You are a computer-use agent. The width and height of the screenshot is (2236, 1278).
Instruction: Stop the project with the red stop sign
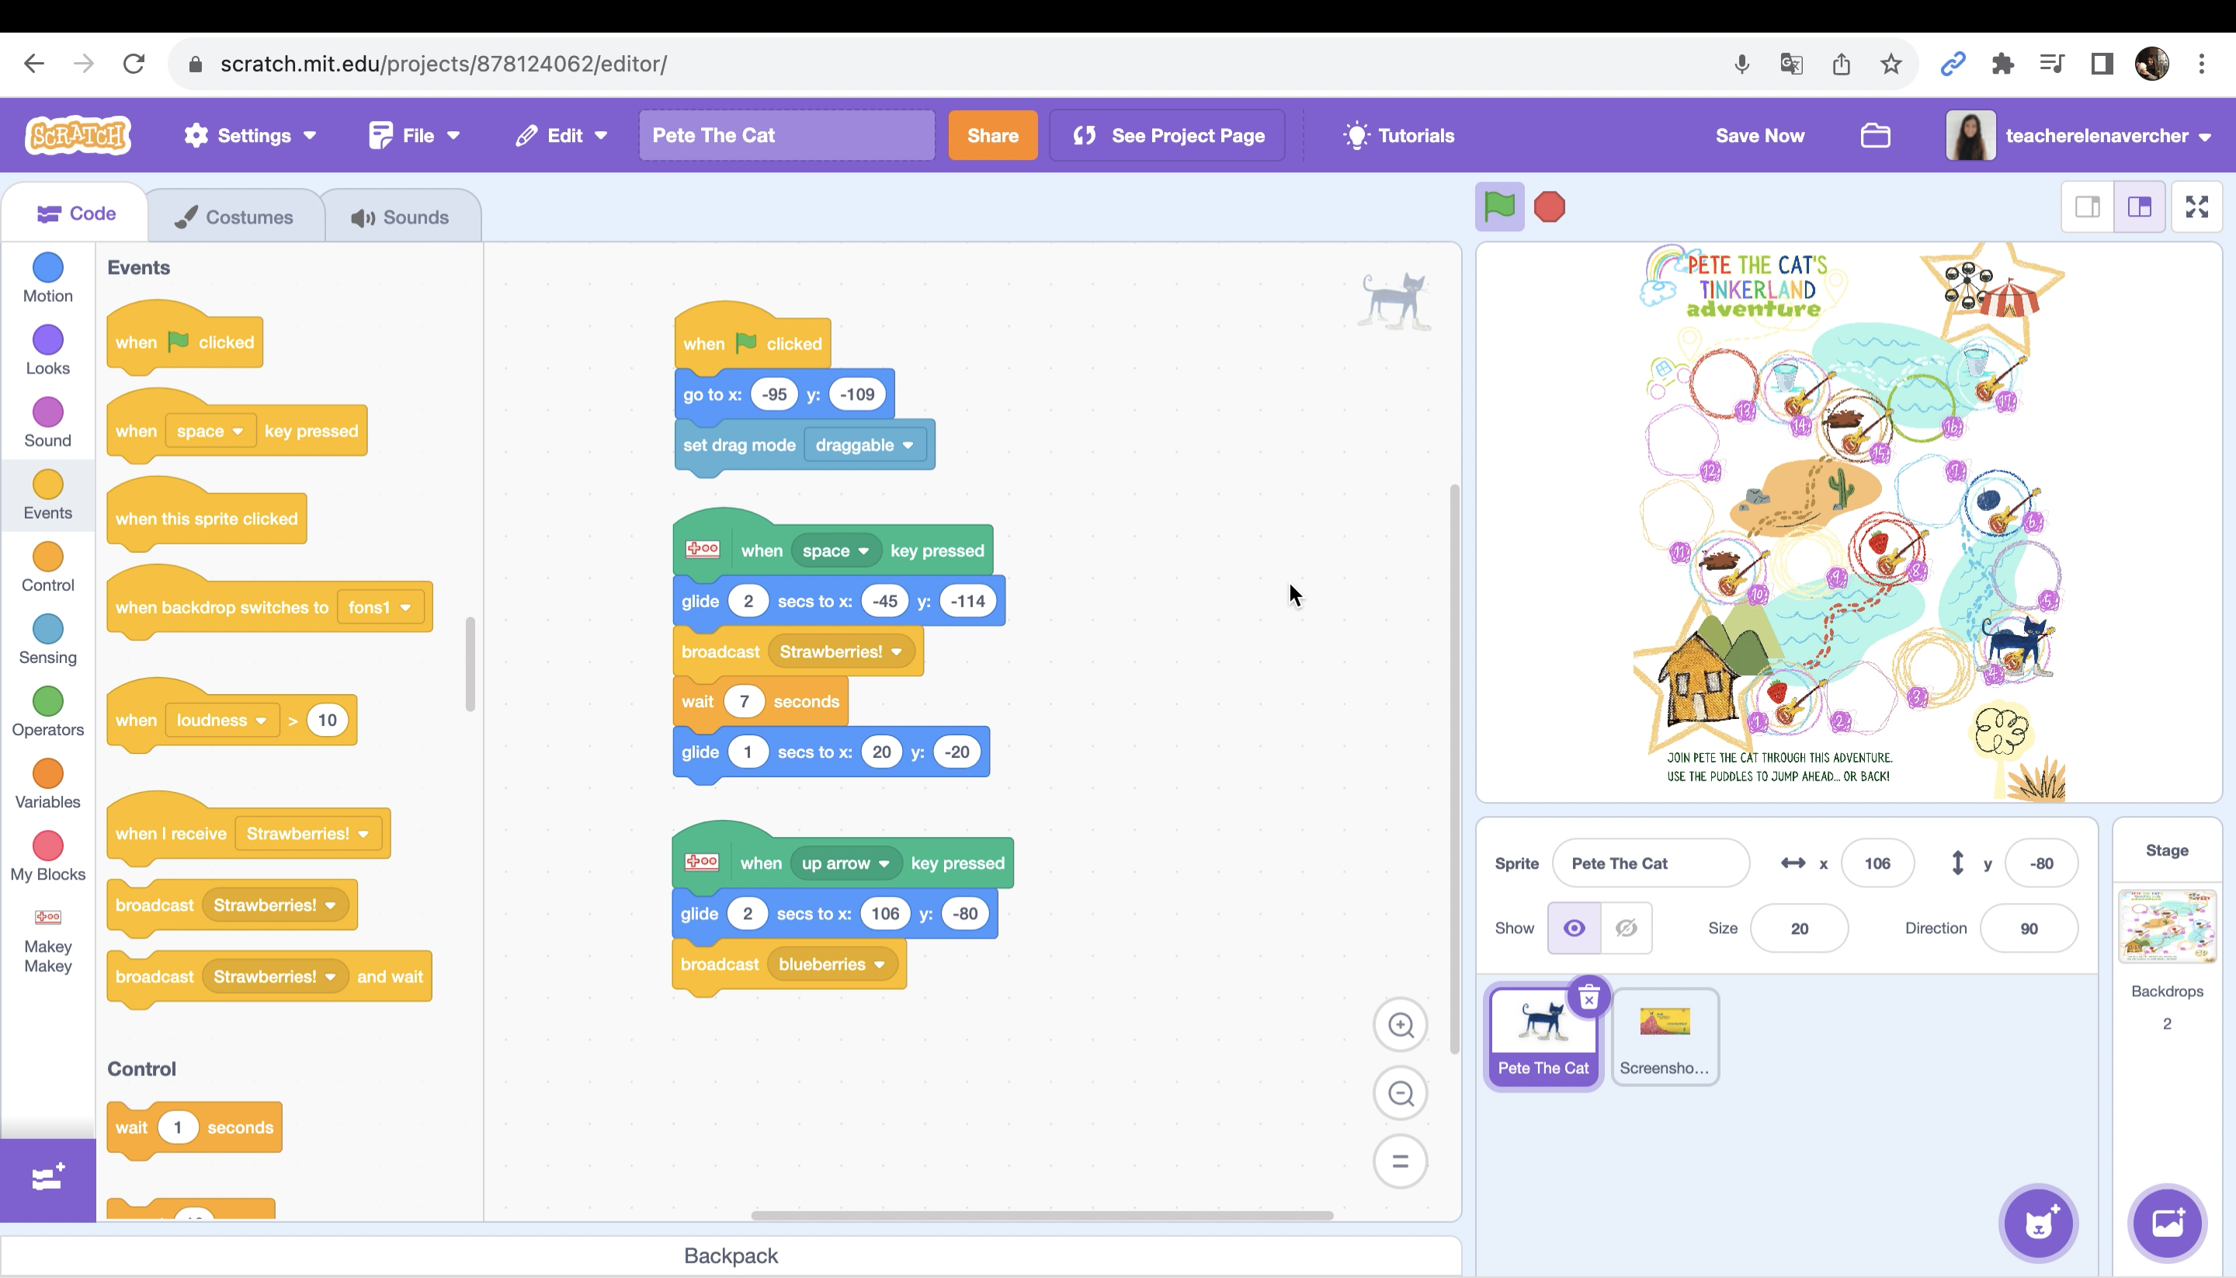pos(1549,206)
